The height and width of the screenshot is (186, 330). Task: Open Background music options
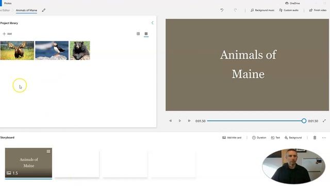tap(262, 10)
